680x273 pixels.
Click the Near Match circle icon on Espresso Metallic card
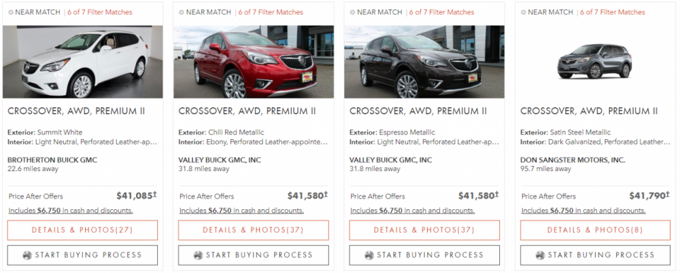[351, 12]
